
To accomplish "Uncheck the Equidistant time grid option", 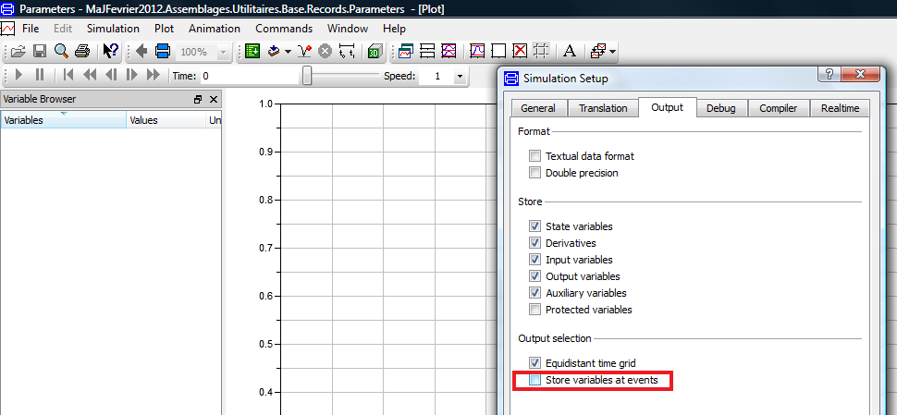I will tap(535, 363).
